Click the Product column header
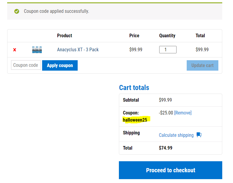This screenshot has height=183, width=233. coord(65,35)
